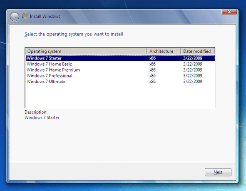The image size is (246, 191).
Task: Click the Install Windows title text
Action: pyautogui.click(x=45, y=16)
